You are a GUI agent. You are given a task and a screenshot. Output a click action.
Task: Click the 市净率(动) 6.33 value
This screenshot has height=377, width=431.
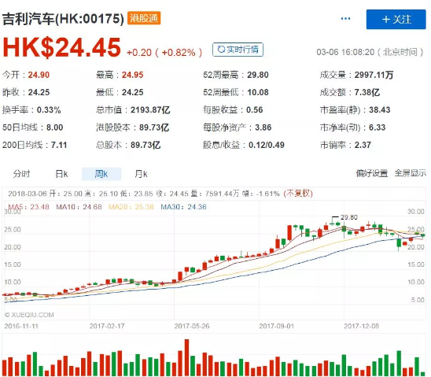tap(378, 128)
